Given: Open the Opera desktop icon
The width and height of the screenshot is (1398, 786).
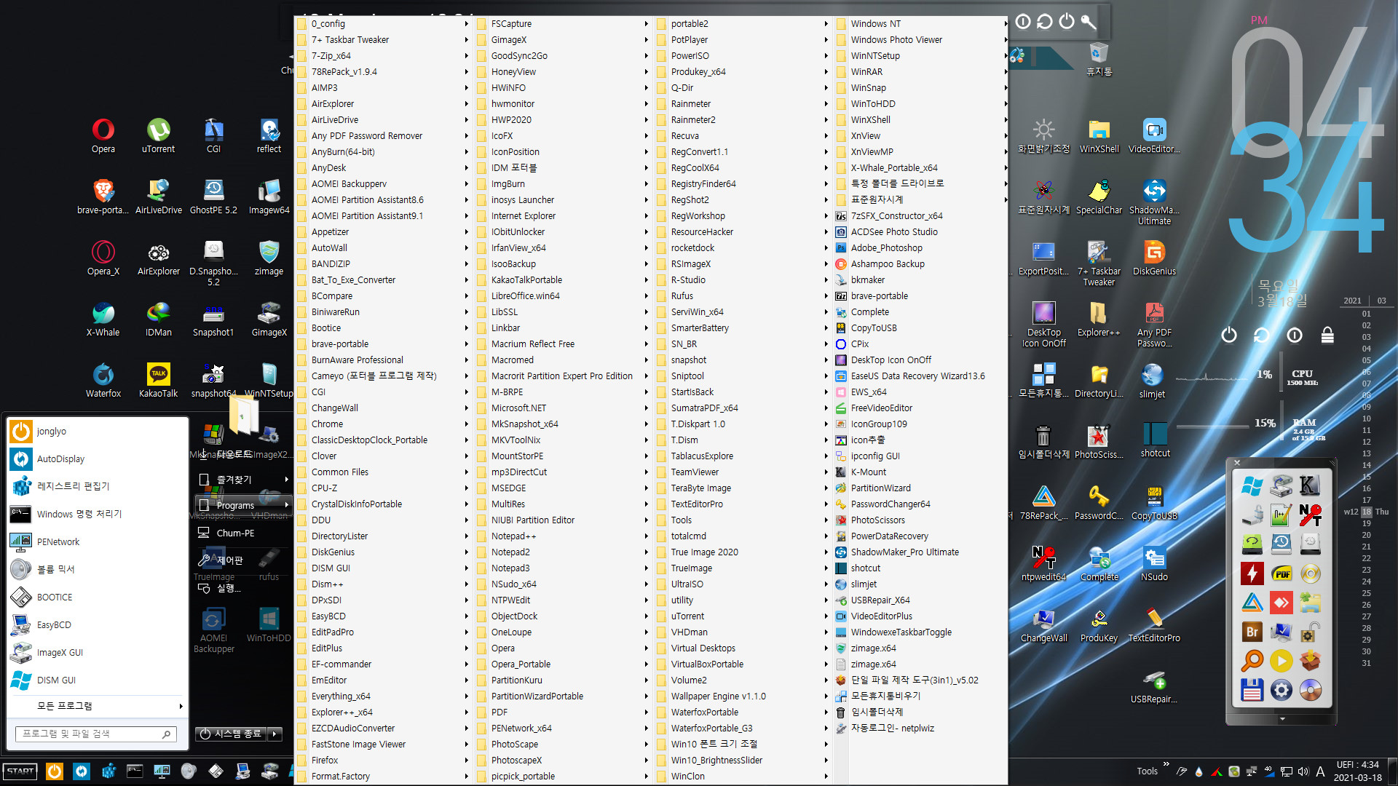Looking at the screenshot, I should (x=103, y=135).
